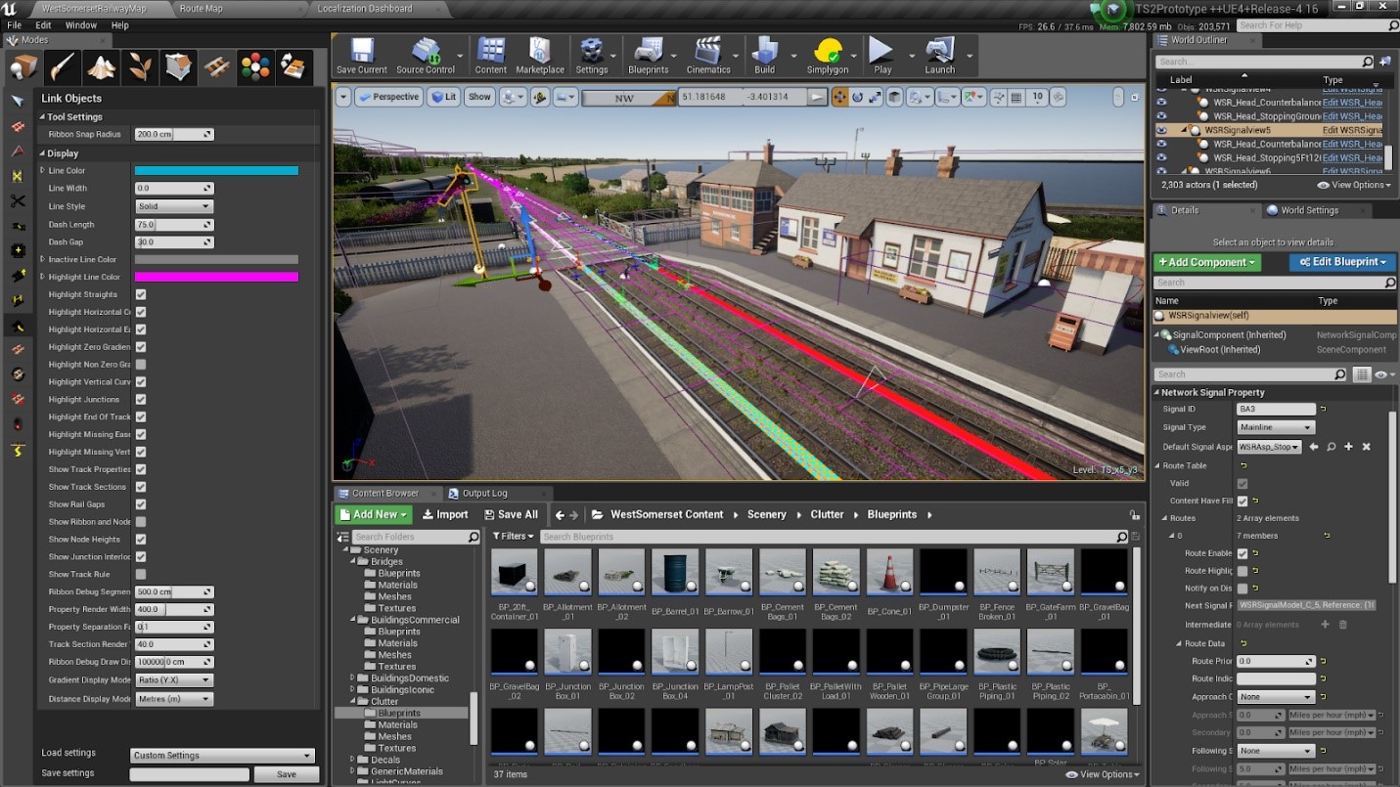Open the Cinematics toolbar icon

(x=707, y=56)
